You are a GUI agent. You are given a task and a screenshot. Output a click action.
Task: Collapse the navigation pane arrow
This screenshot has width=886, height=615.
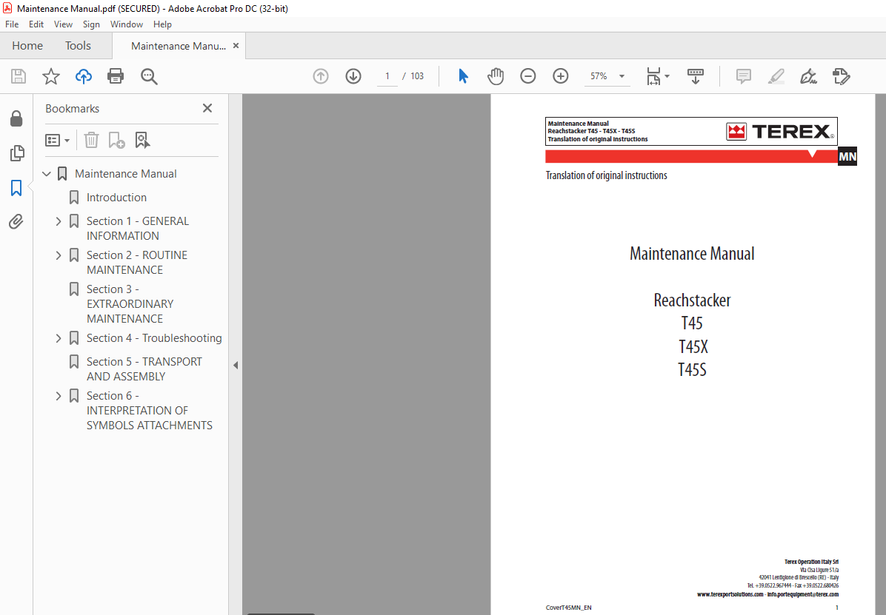click(236, 366)
